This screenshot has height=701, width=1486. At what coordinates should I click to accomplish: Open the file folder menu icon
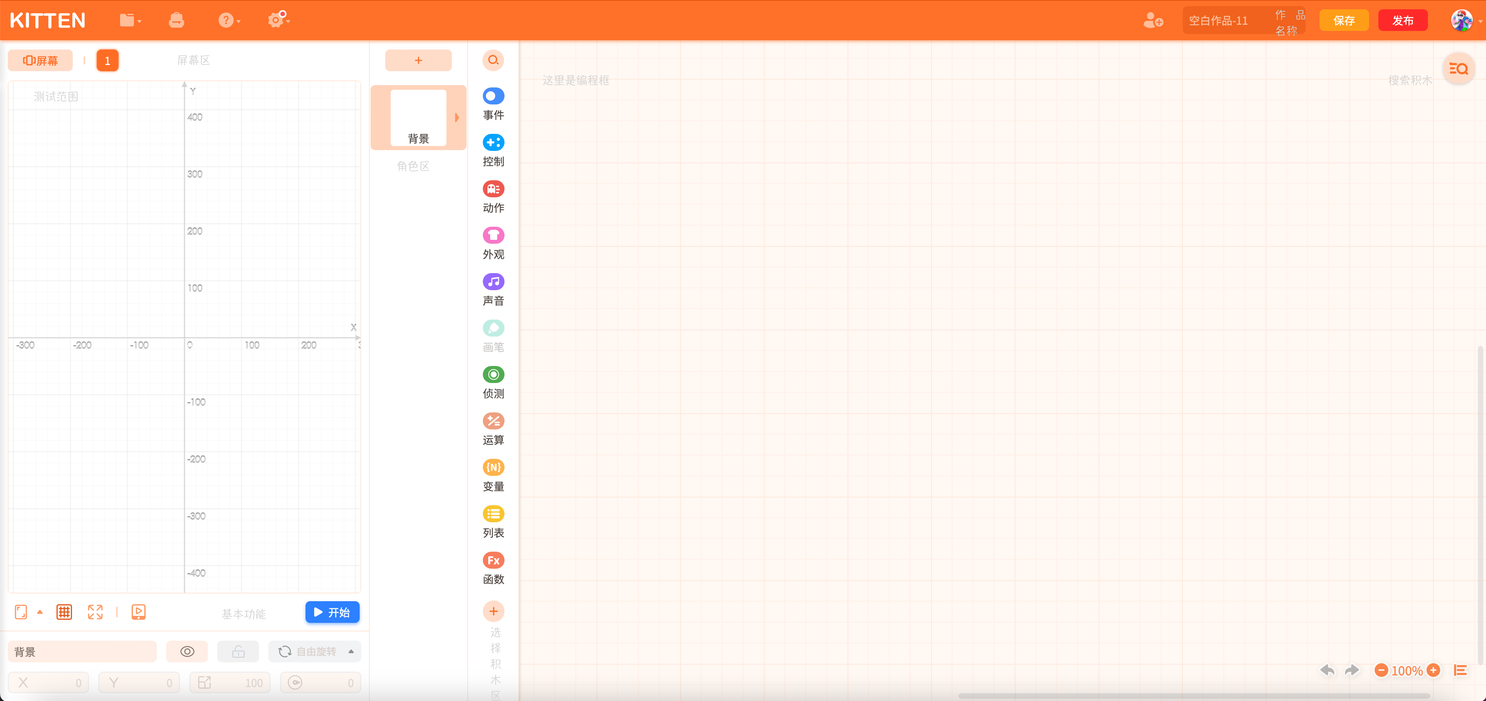(x=130, y=21)
